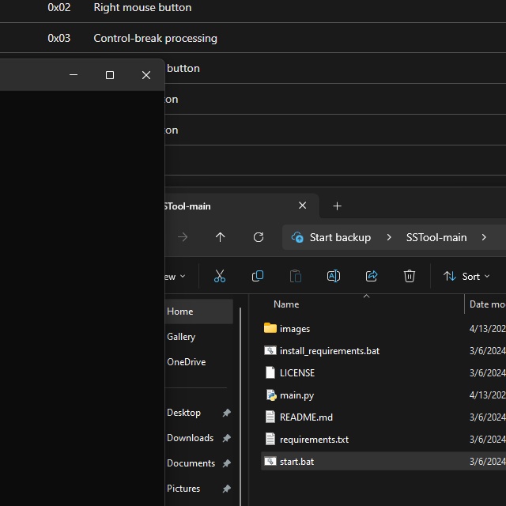Add a new Explorer tab

tap(338, 206)
